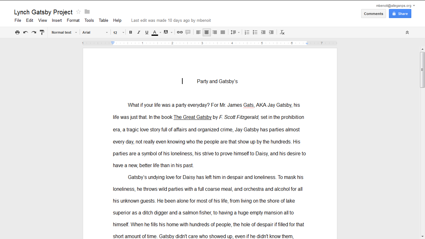The width and height of the screenshot is (425, 239).
Task: Align text to the right
Action: point(215,32)
